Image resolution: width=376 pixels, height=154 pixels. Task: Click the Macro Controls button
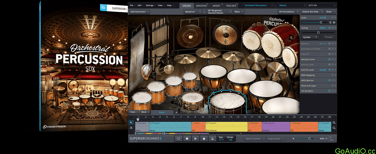point(253,139)
